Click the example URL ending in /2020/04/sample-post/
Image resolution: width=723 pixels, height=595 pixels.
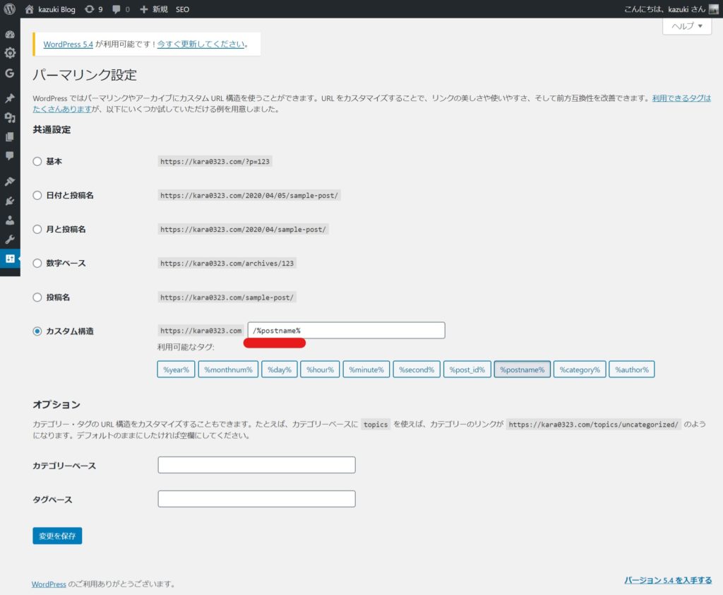243,229
